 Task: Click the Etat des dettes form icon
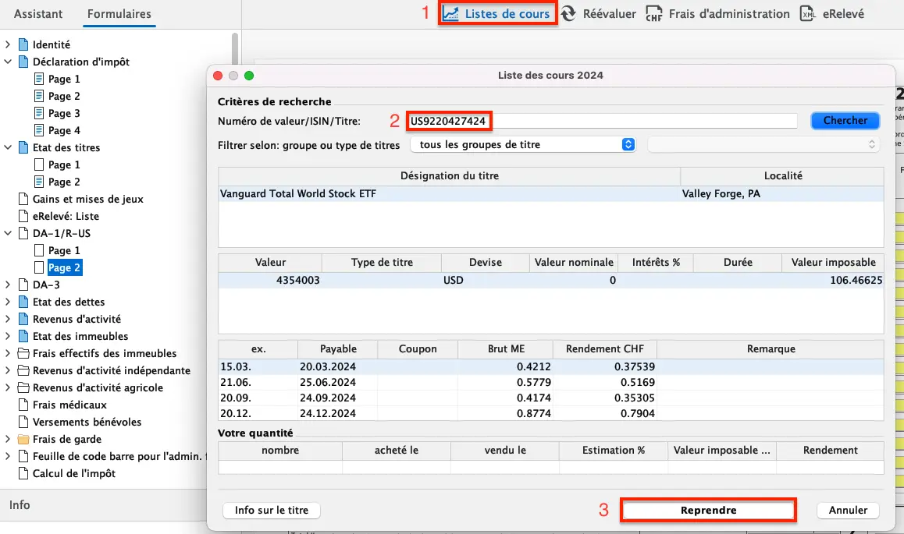coord(23,302)
